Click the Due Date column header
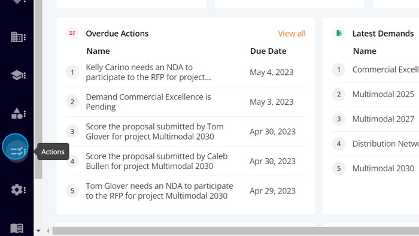This screenshot has width=419, height=236. click(x=268, y=51)
